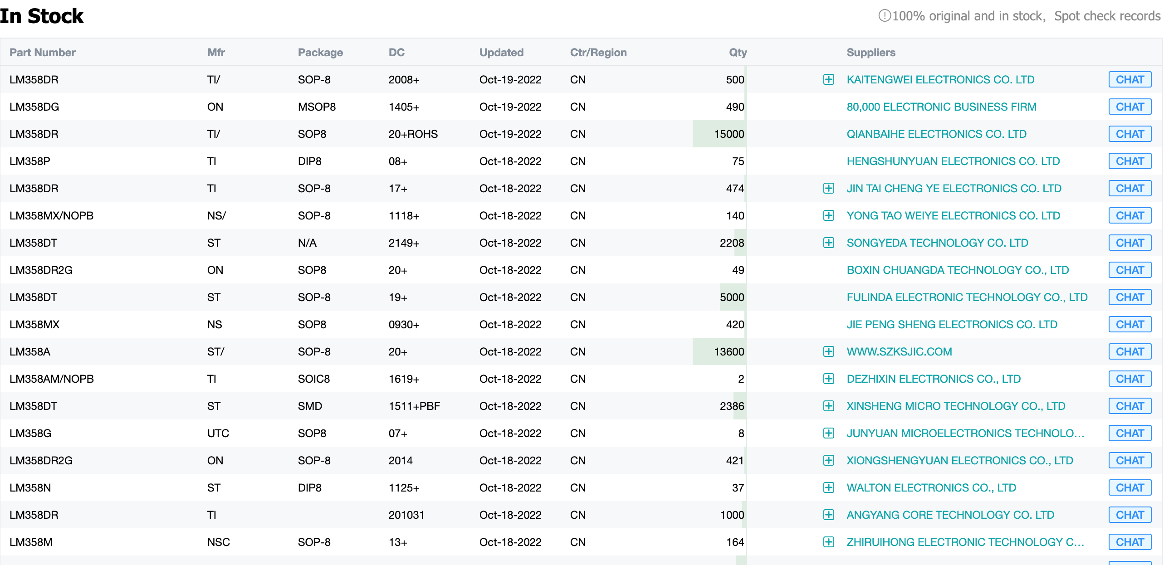Open WALTON ELECTRONICS CO., LTD link
The image size is (1164, 565).
931,487
